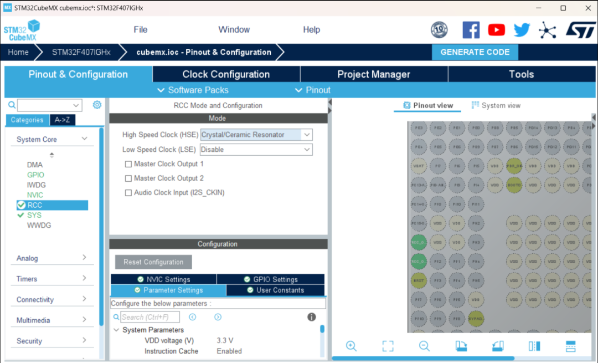The image size is (598, 363).
Task: Enable Master Clock Output 1
Action: [128, 164]
